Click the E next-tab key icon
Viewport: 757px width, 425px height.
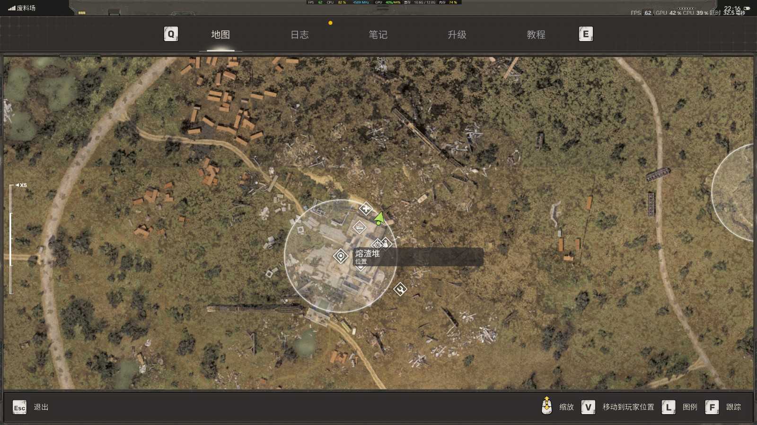click(586, 34)
